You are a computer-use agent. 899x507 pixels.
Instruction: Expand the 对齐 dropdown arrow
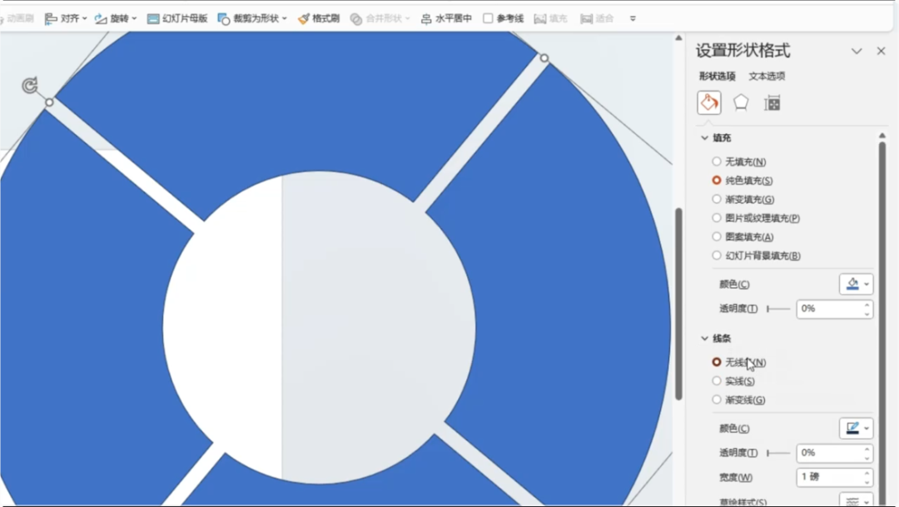point(84,18)
